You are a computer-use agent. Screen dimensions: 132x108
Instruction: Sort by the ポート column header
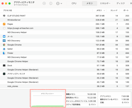pyautogui.click(x=126, y=10)
